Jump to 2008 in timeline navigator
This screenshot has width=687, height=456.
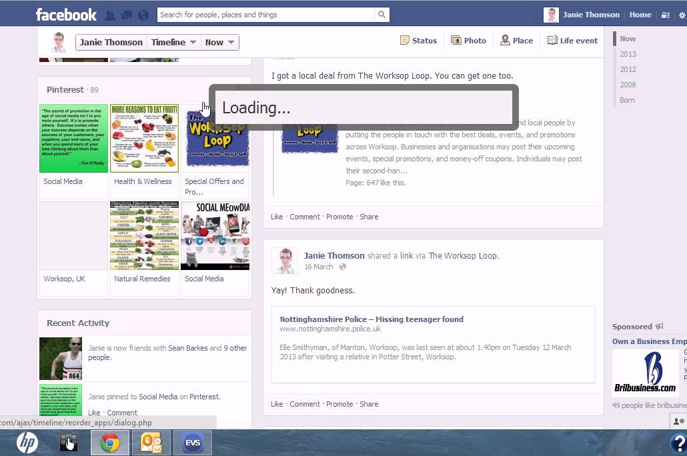click(628, 85)
